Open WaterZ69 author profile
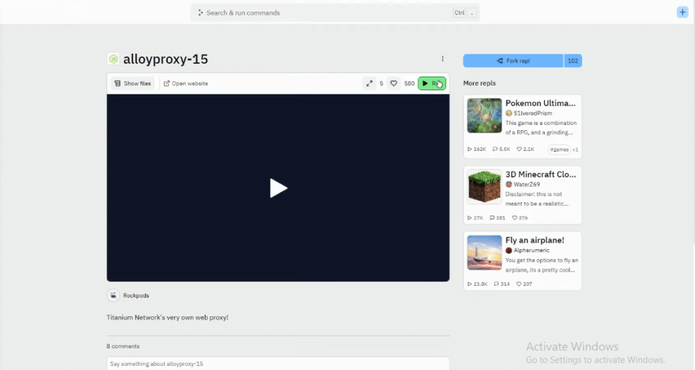Image resolution: width=695 pixels, height=370 pixels. pos(527,185)
